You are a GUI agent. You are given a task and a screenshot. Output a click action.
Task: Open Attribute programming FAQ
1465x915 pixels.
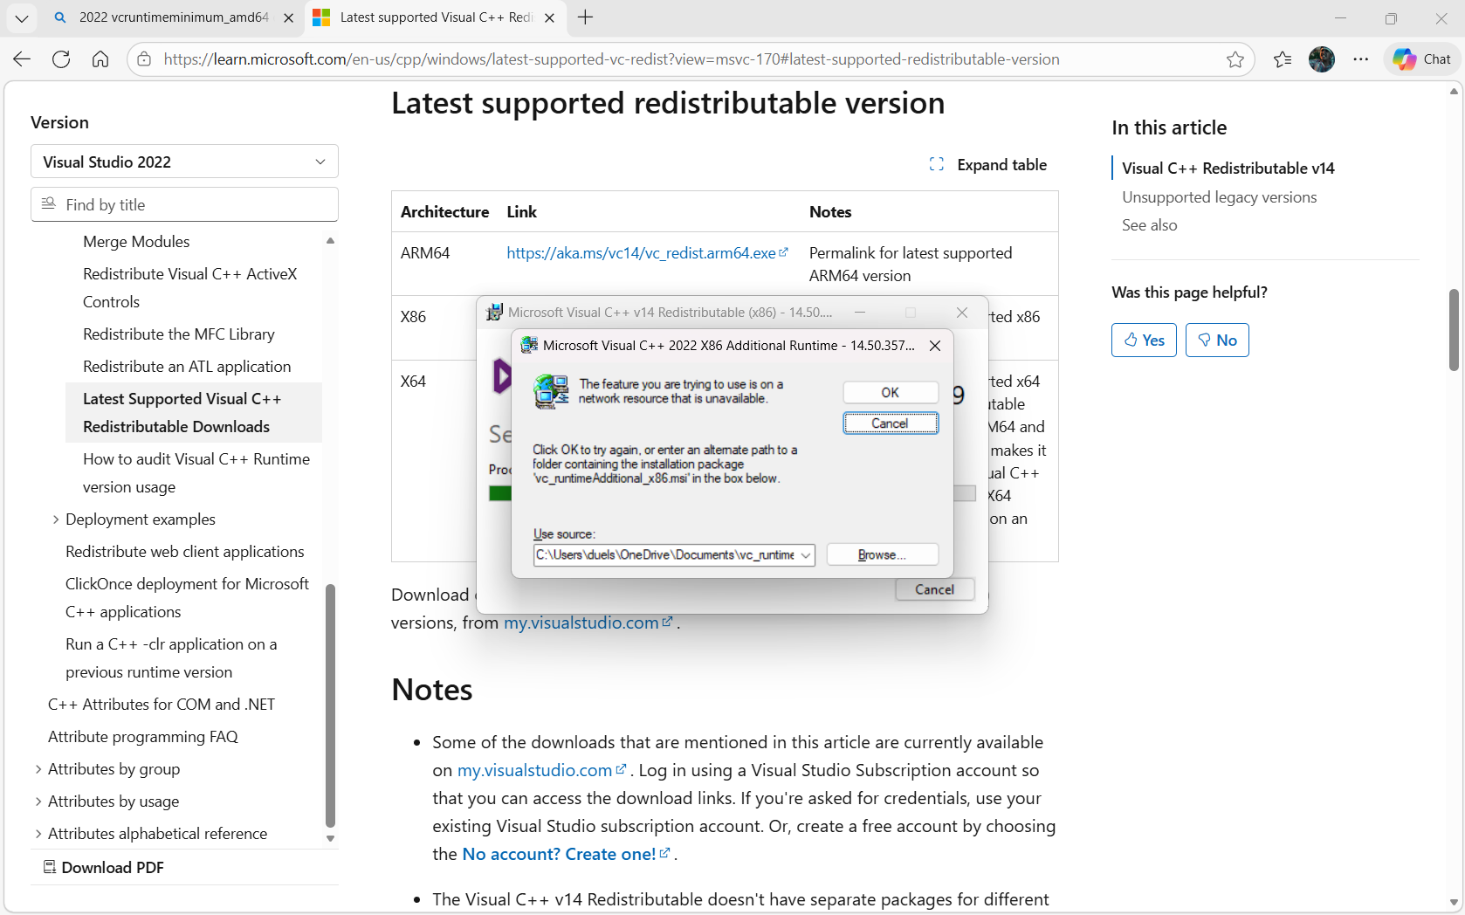click(142, 737)
